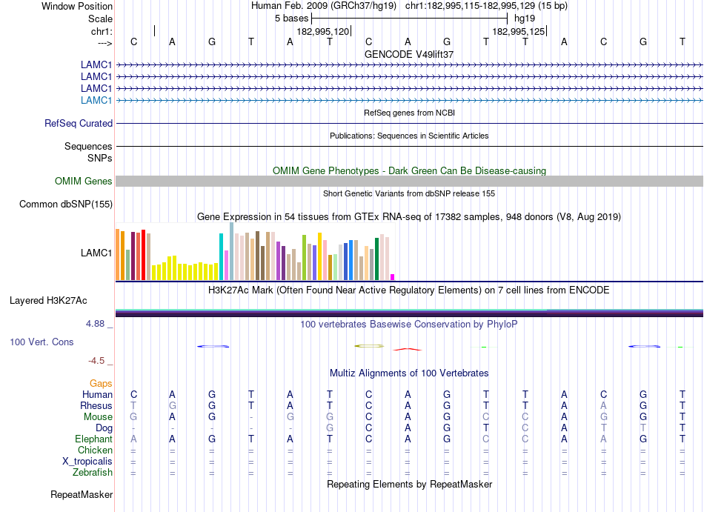Click the 4.88 upper PhyloP scale value
Image resolution: width=704 pixels, height=512 pixels.
[x=95, y=324]
